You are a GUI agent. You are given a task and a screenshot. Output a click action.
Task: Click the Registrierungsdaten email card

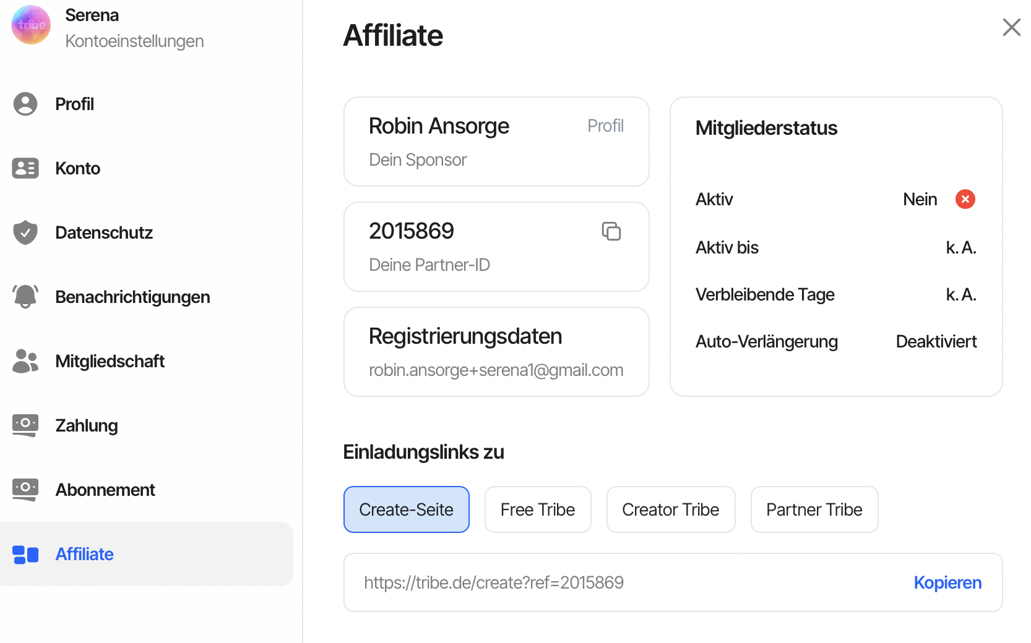click(x=496, y=352)
